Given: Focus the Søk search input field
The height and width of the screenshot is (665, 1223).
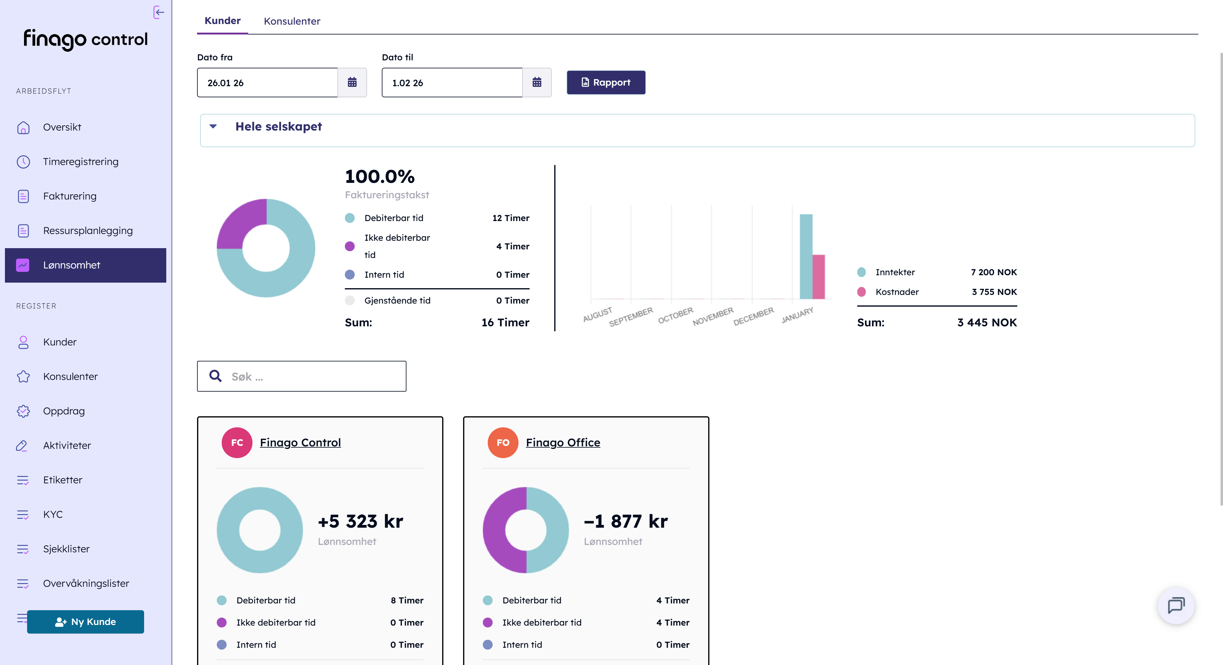Looking at the screenshot, I should click(x=313, y=377).
